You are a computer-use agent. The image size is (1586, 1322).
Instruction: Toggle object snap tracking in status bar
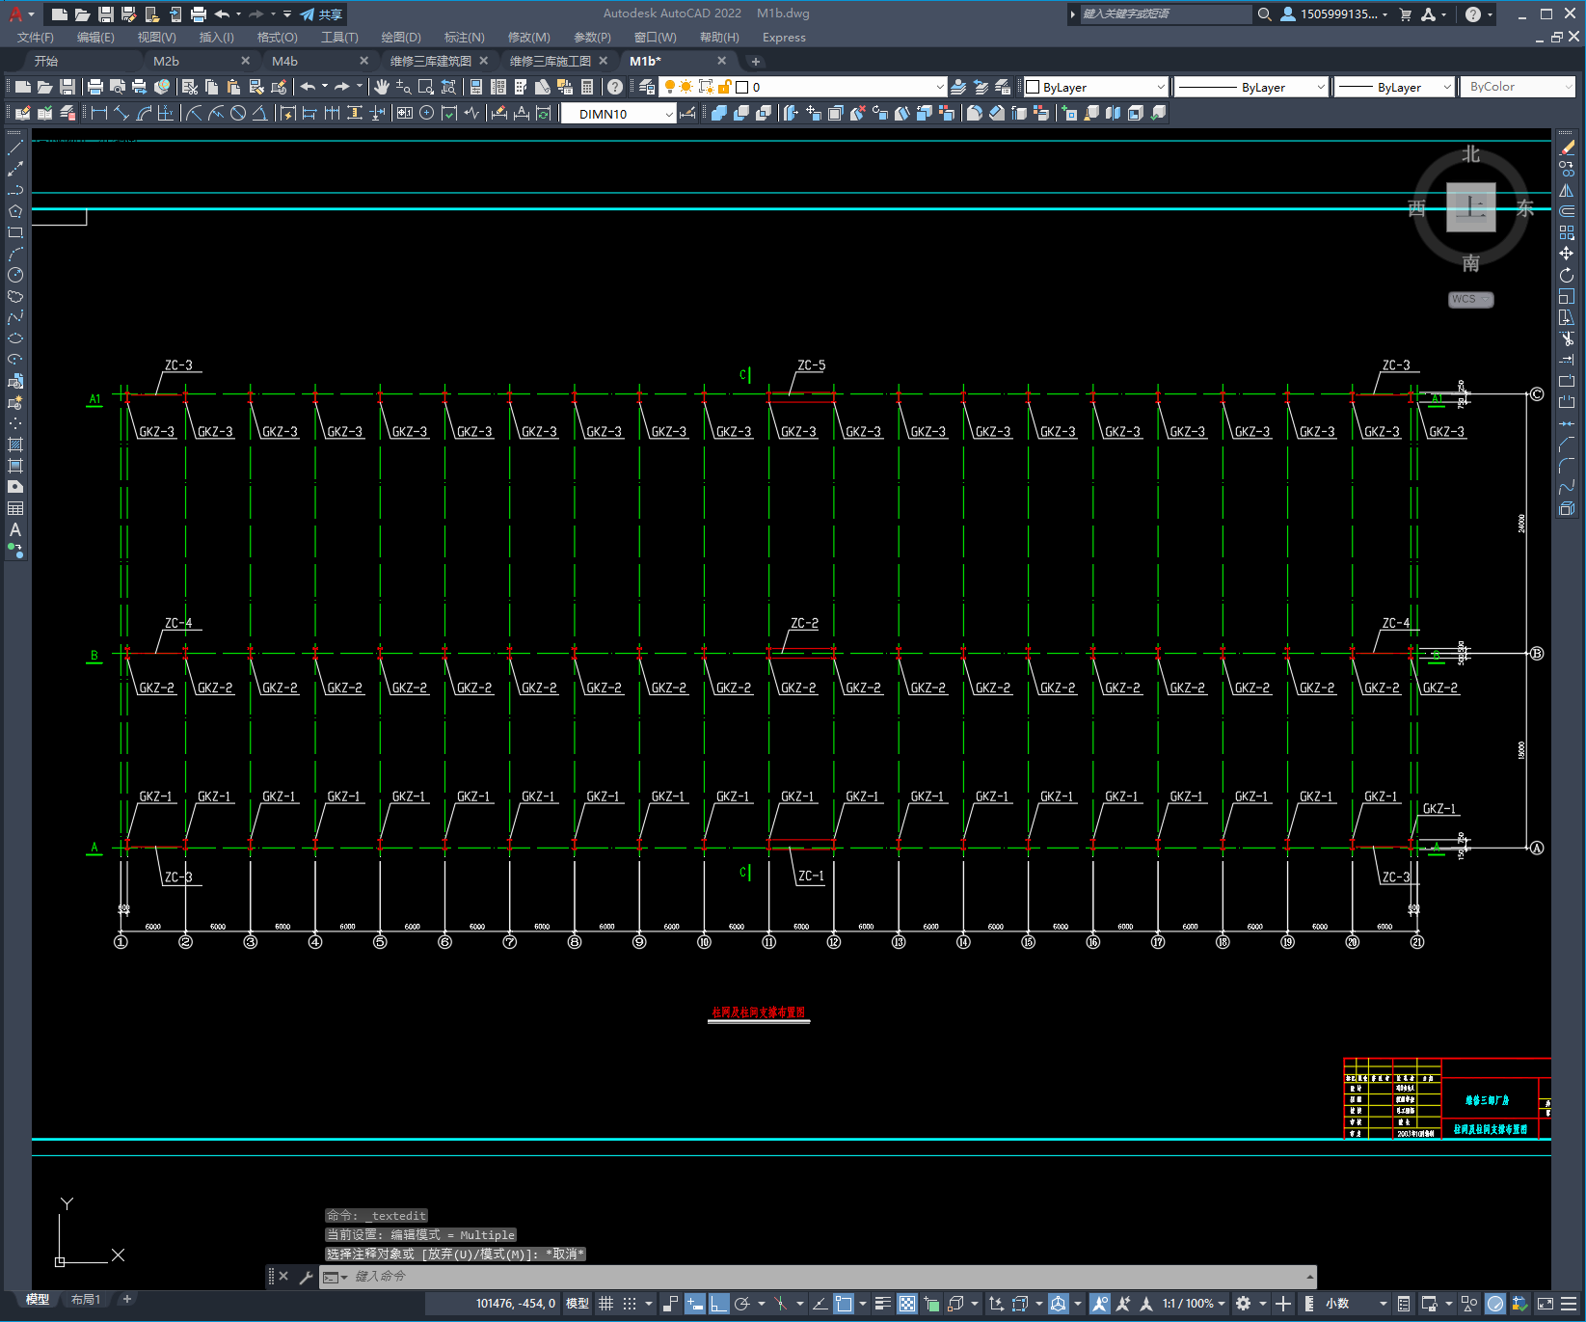820,1304
